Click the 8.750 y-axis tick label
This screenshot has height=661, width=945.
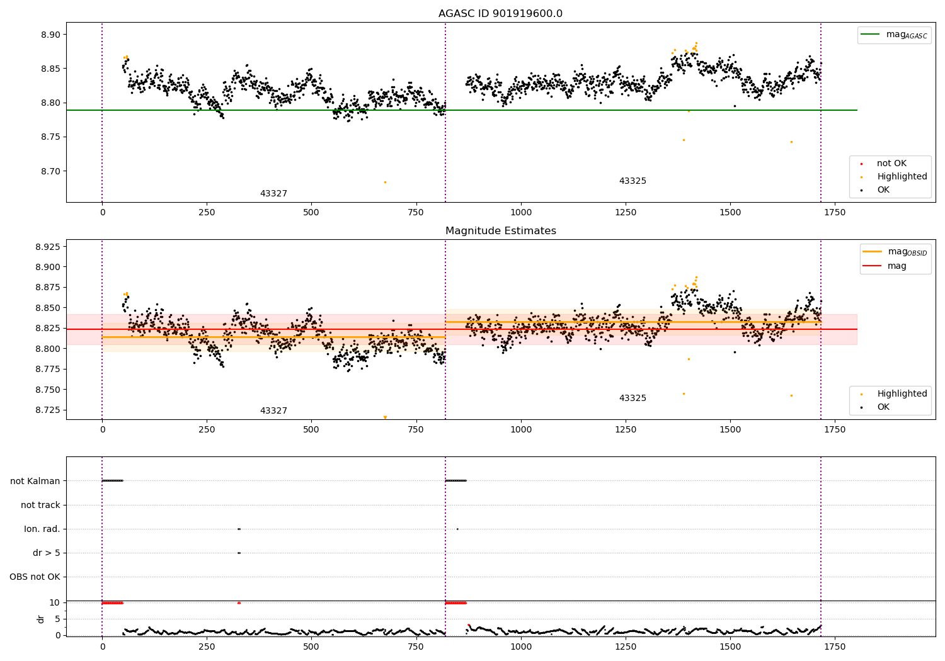pos(48,390)
